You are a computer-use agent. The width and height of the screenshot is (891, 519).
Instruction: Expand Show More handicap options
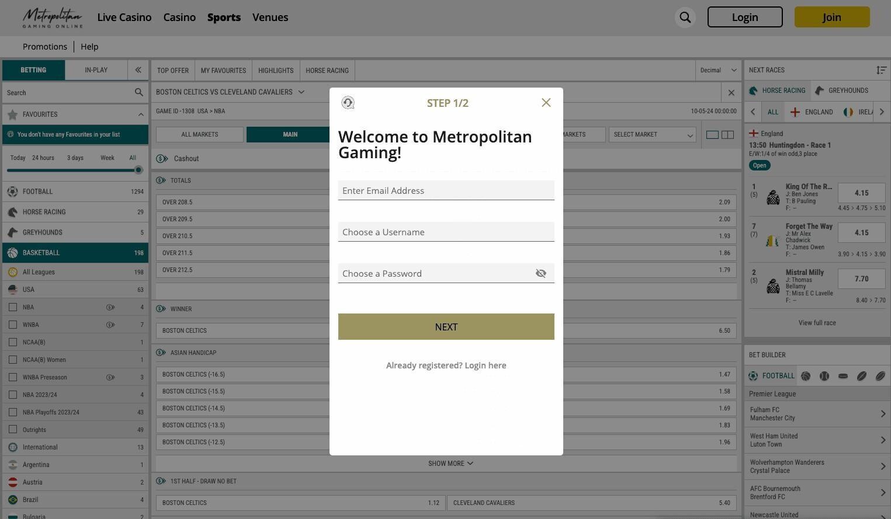pyautogui.click(x=450, y=464)
